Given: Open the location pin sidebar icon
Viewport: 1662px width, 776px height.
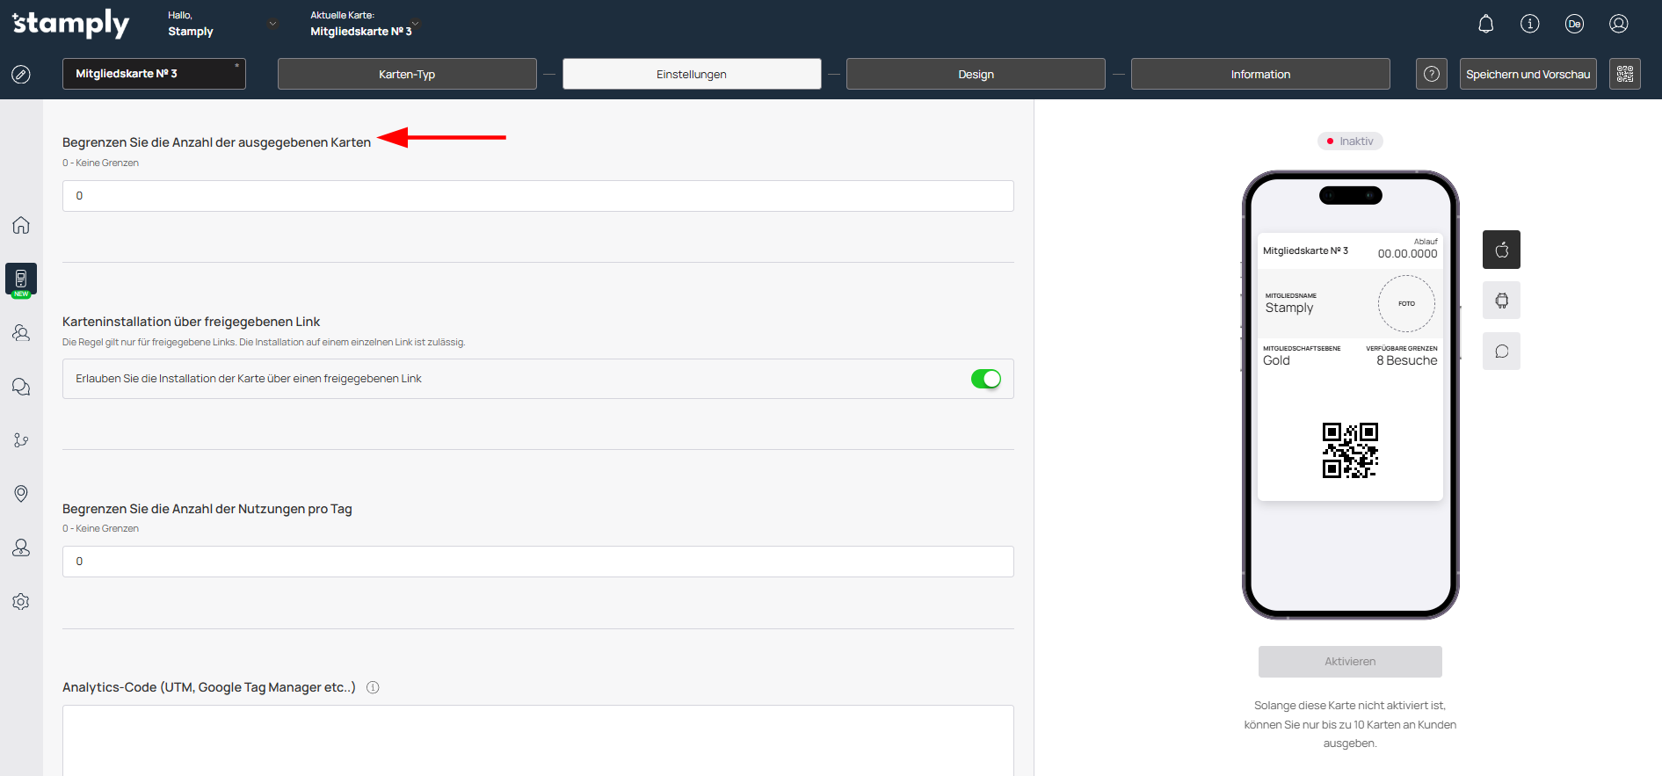Looking at the screenshot, I should pos(21,494).
